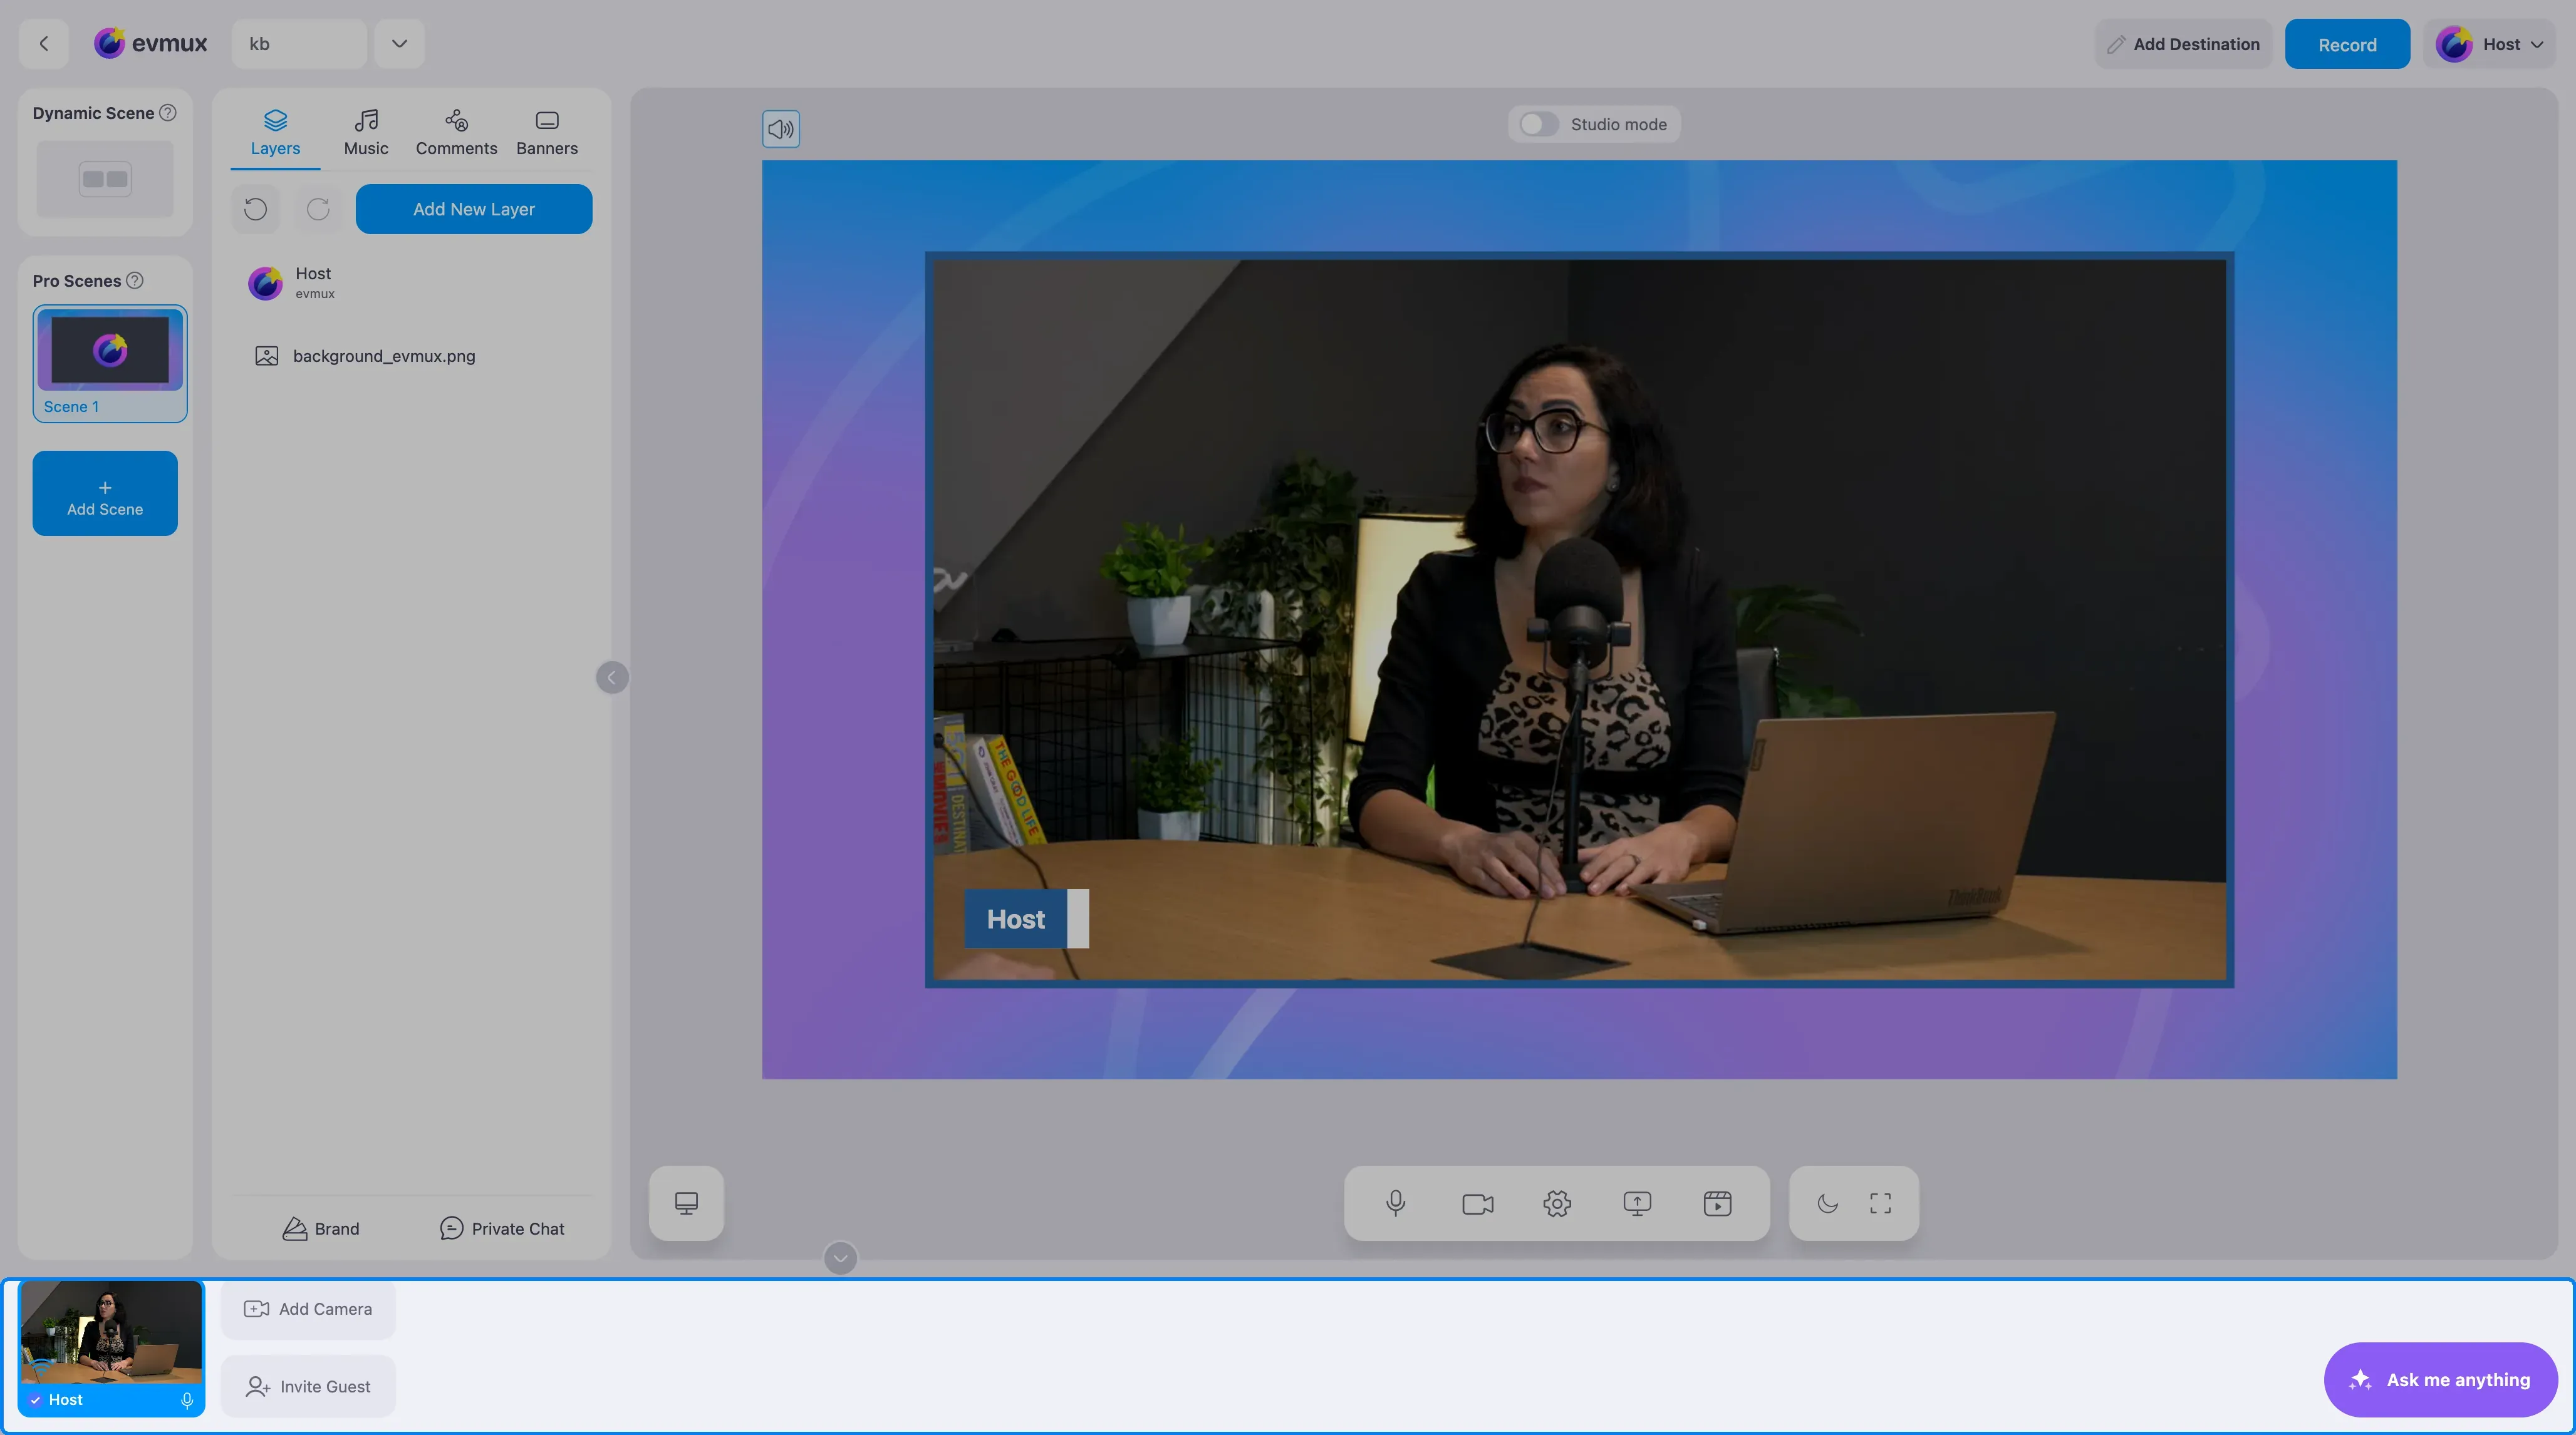Click the Record button
Screen dimensions: 2576x1435
point(2347,44)
